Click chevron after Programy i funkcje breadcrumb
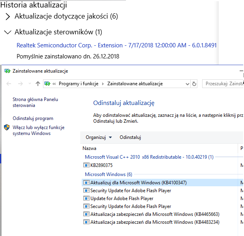 click(103, 84)
